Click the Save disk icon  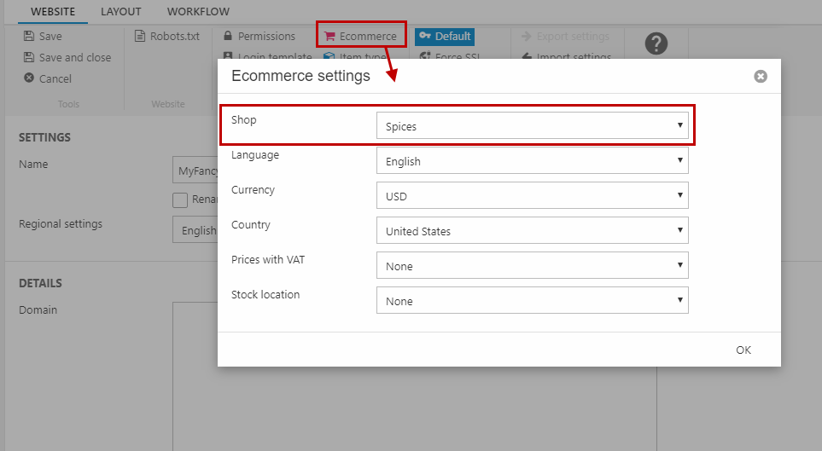(x=30, y=37)
